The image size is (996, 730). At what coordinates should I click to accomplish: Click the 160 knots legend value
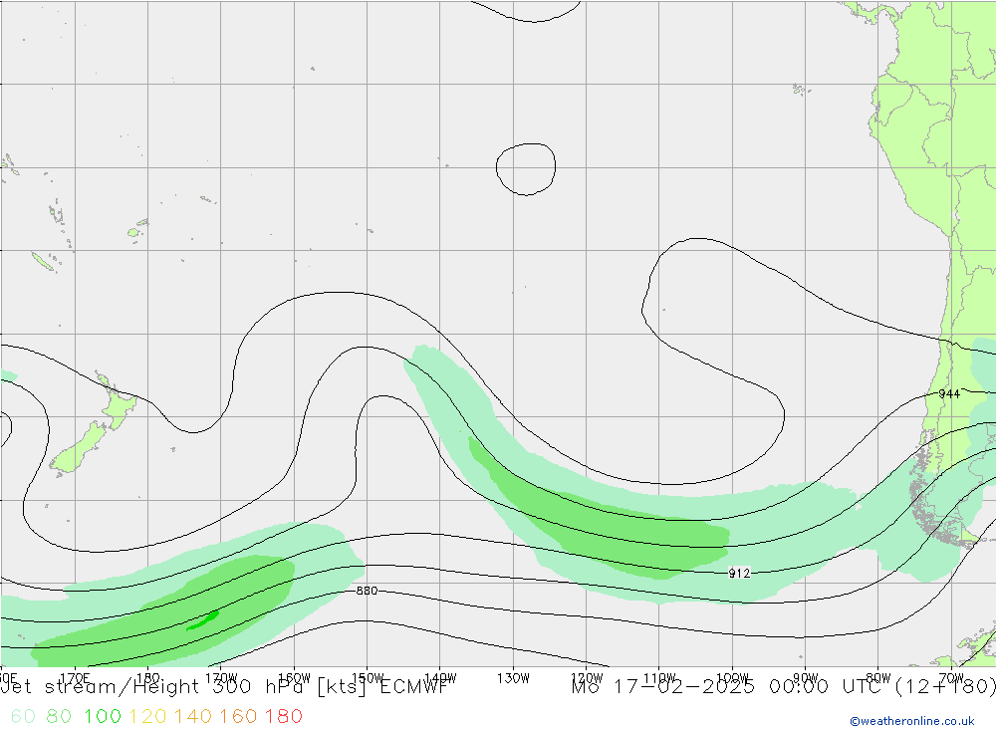pos(238,716)
